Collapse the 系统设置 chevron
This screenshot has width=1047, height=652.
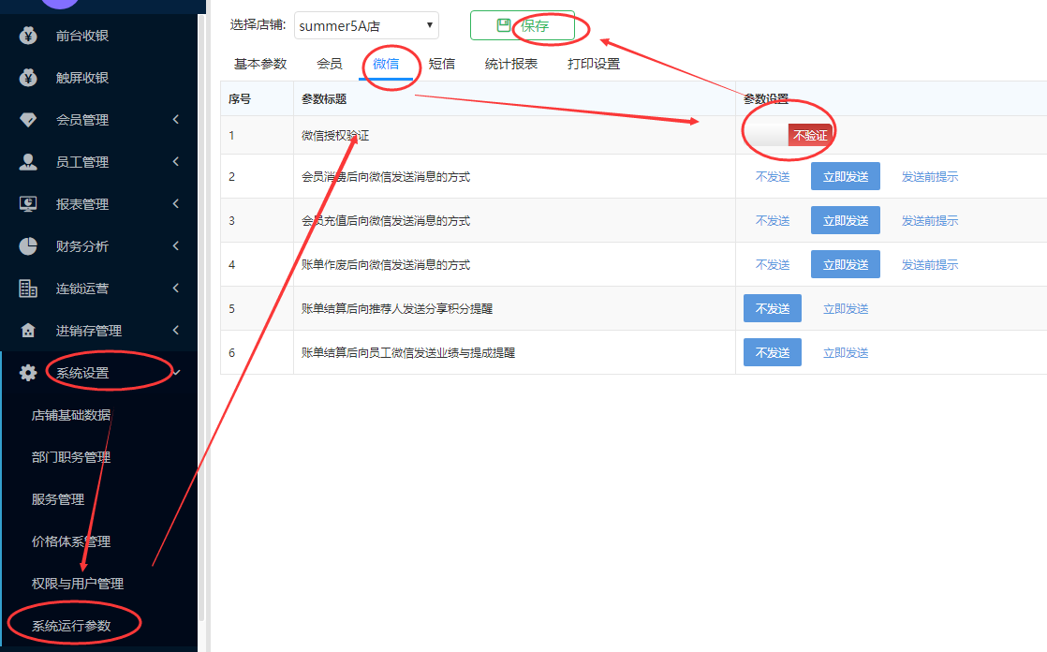(x=176, y=372)
